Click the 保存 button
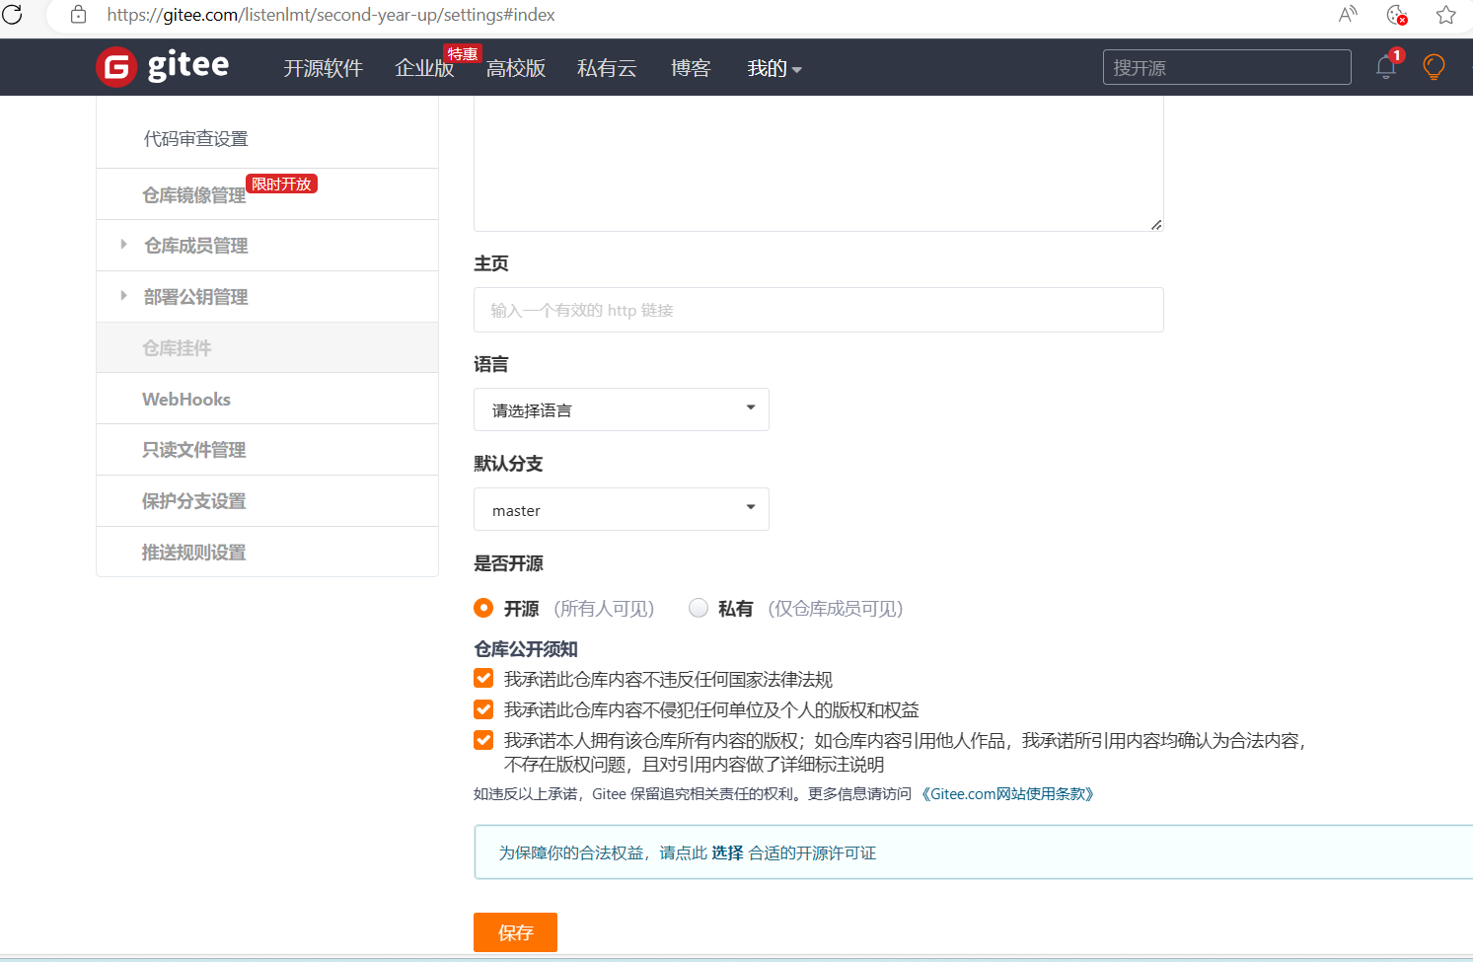 (x=515, y=932)
